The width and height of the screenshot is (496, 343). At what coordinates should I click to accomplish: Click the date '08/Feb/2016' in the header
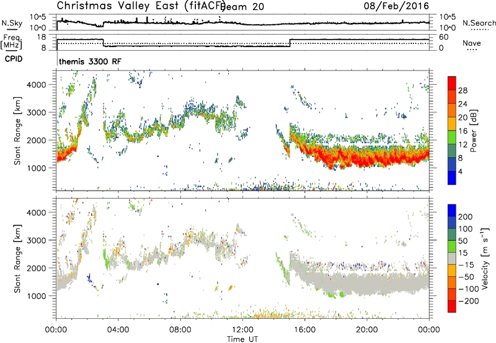point(396,6)
